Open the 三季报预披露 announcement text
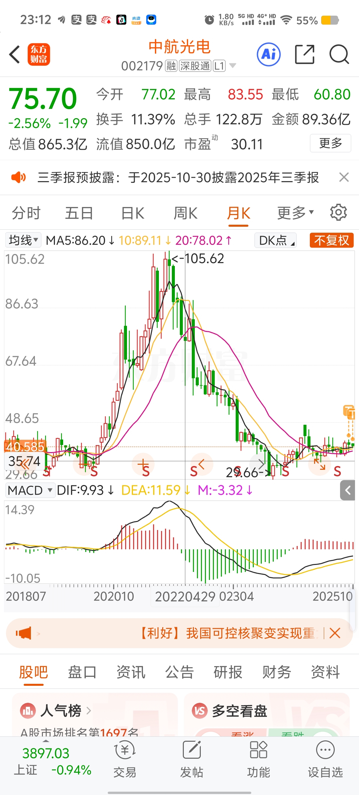This screenshot has width=359, height=795. [x=178, y=177]
